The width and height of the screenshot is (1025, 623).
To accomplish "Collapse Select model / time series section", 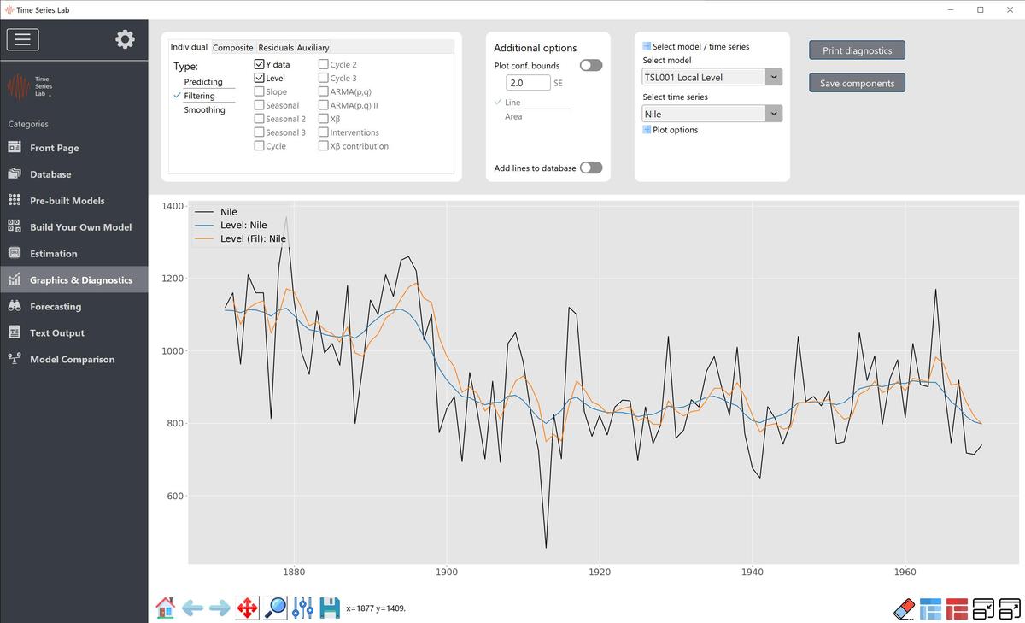I will click(x=647, y=46).
